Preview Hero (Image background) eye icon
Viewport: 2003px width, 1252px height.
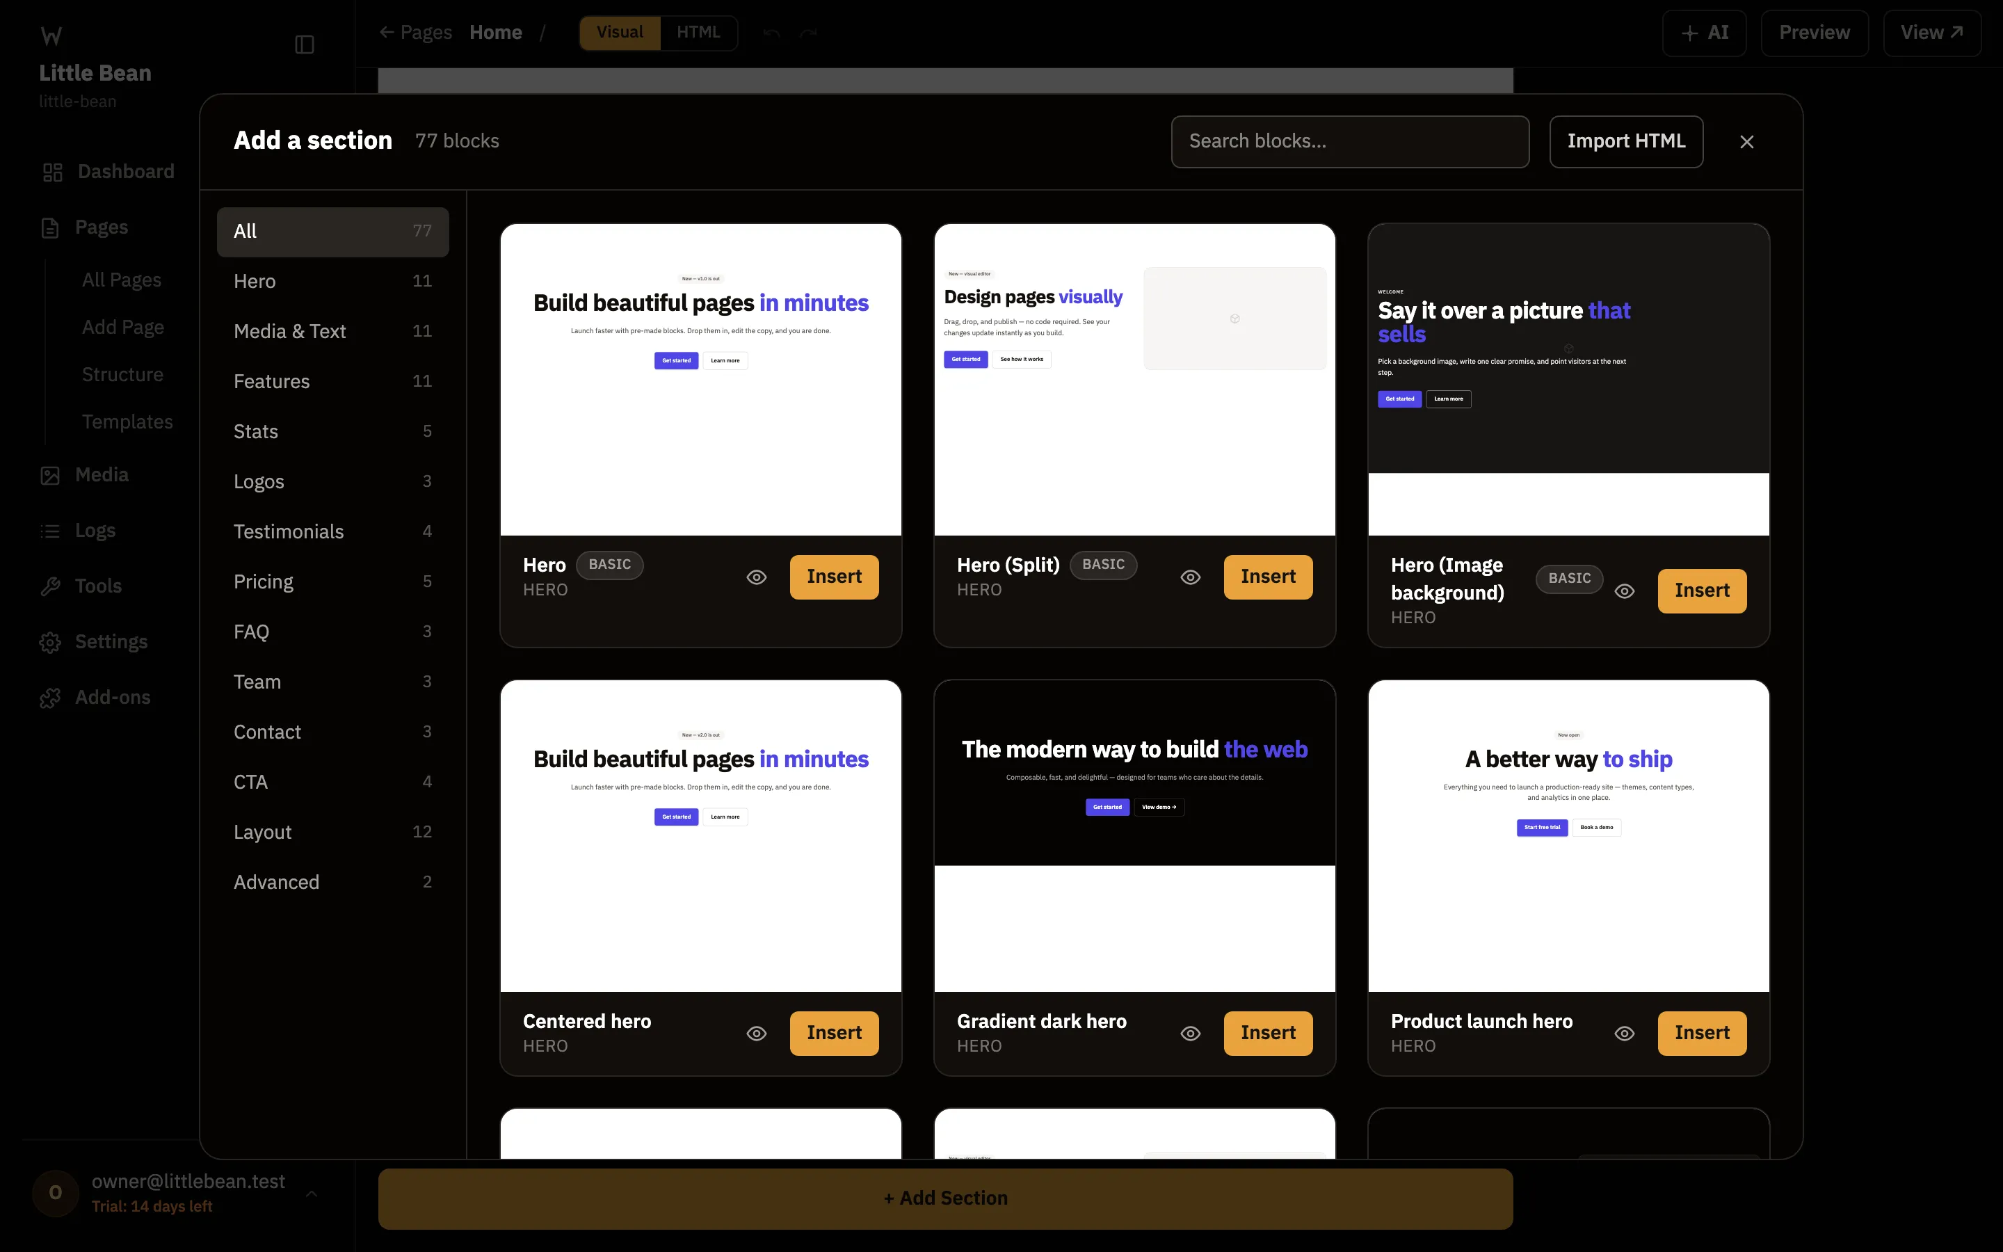(x=1624, y=591)
